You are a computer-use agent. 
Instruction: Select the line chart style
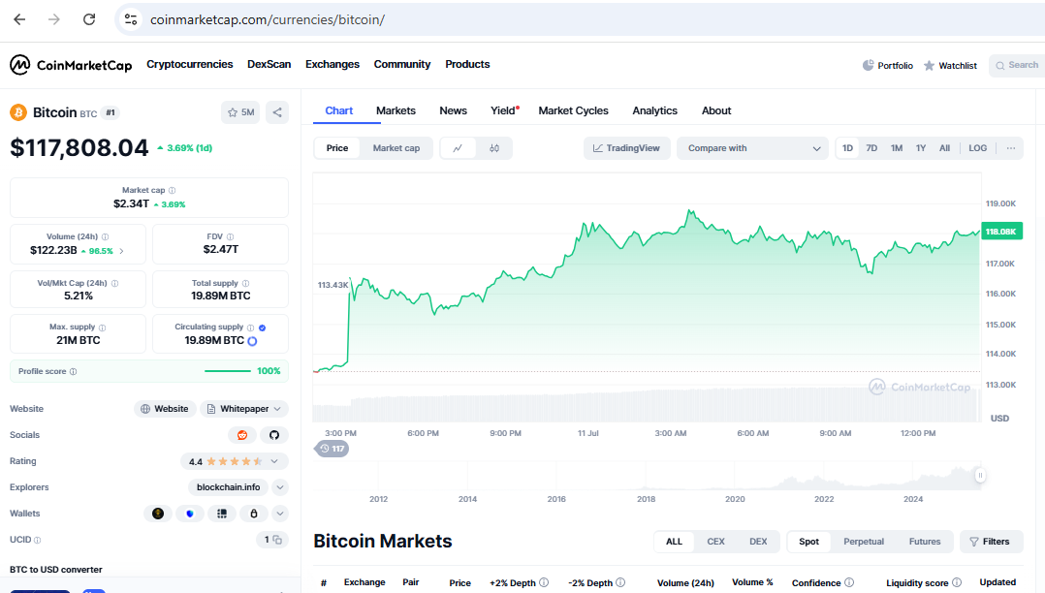point(458,148)
